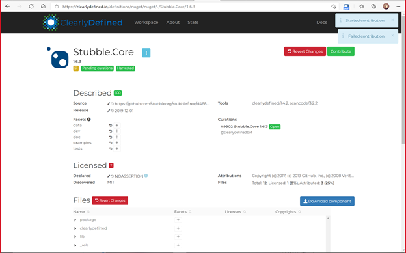This screenshot has height=253, width=406.
Task: Click the Files section Revert Changes button
Action: [110, 200]
